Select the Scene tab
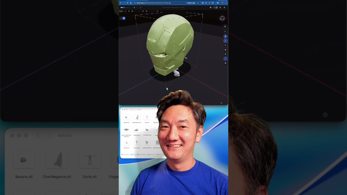Screen dimensions: 347x195 click(x=121, y=11)
